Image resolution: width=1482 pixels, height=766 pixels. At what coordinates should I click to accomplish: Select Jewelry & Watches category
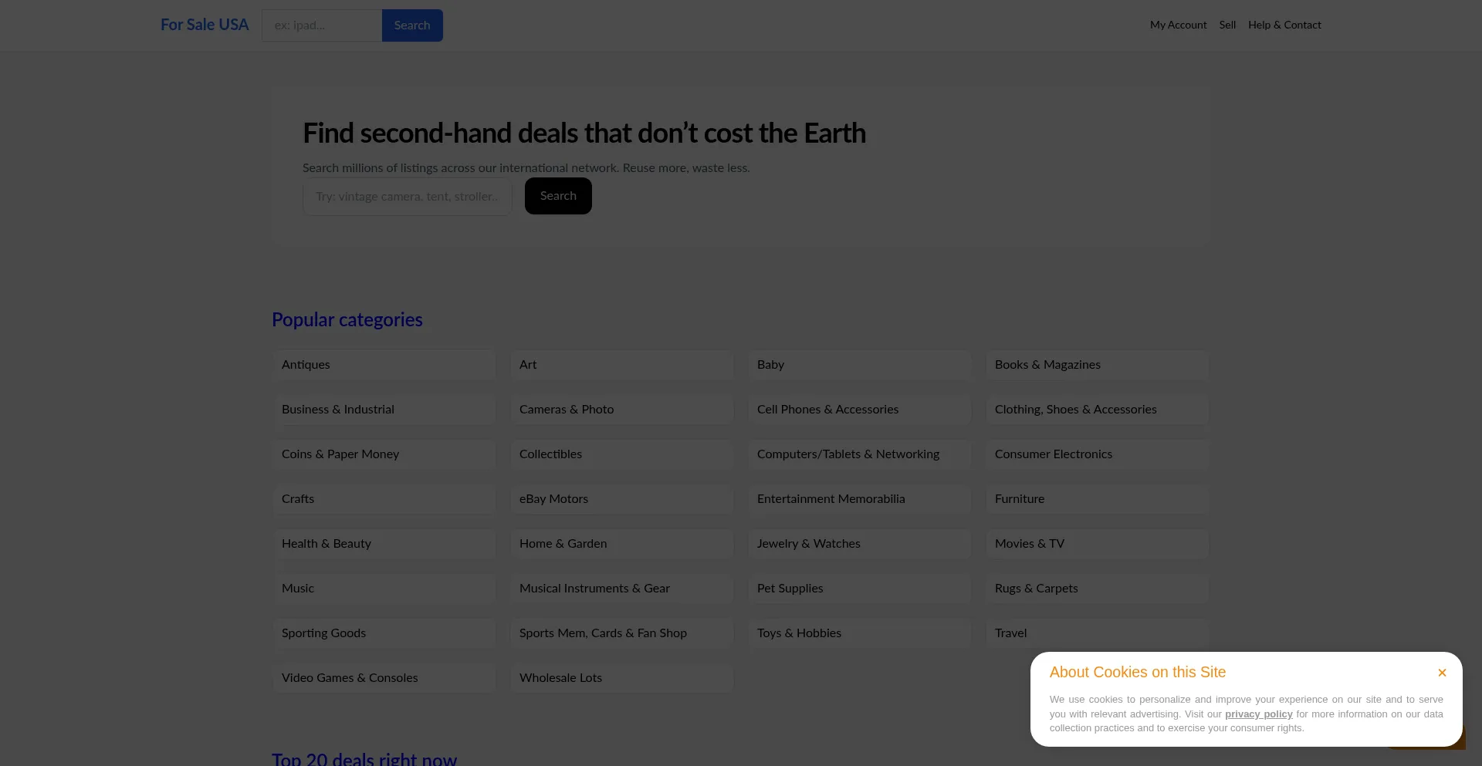click(x=859, y=544)
